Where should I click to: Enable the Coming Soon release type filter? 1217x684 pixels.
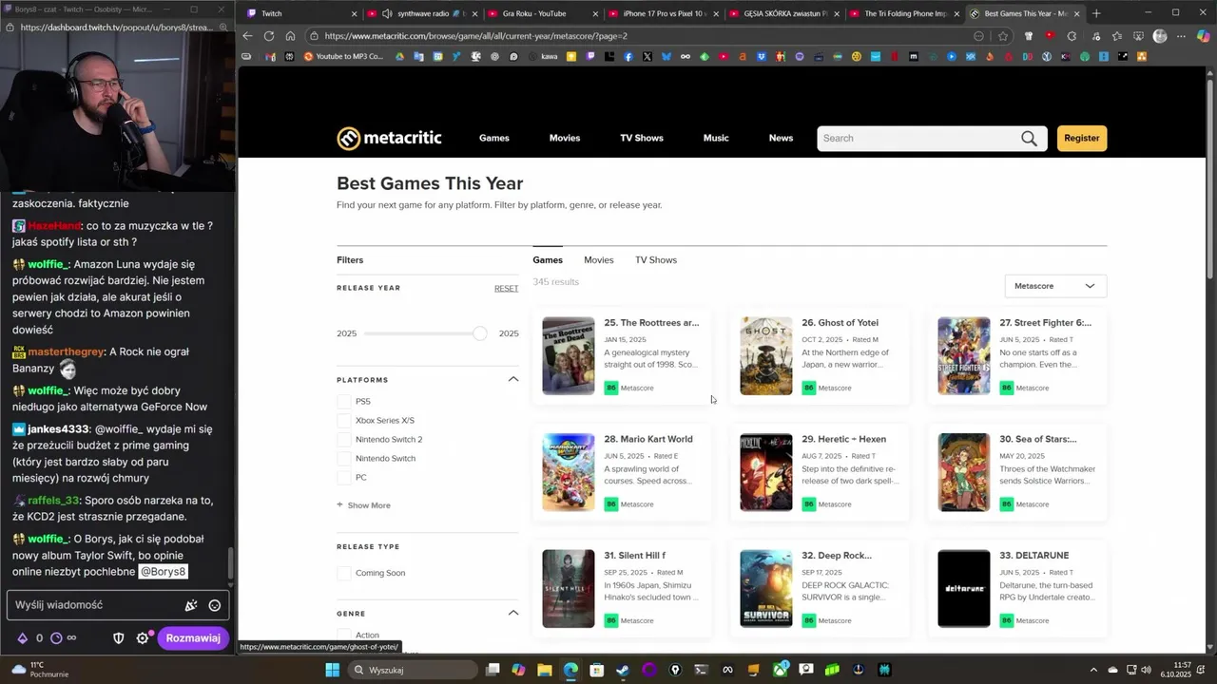tap(344, 574)
